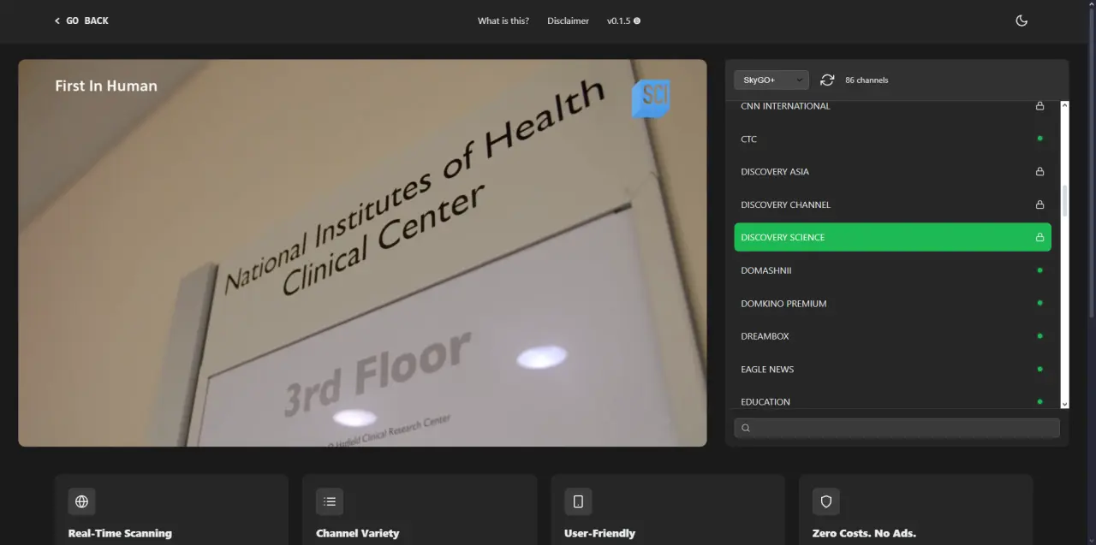Viewport: 1096px width, 545px height.
Task: Click the First In Human title
Action: [x=106, y=86]
